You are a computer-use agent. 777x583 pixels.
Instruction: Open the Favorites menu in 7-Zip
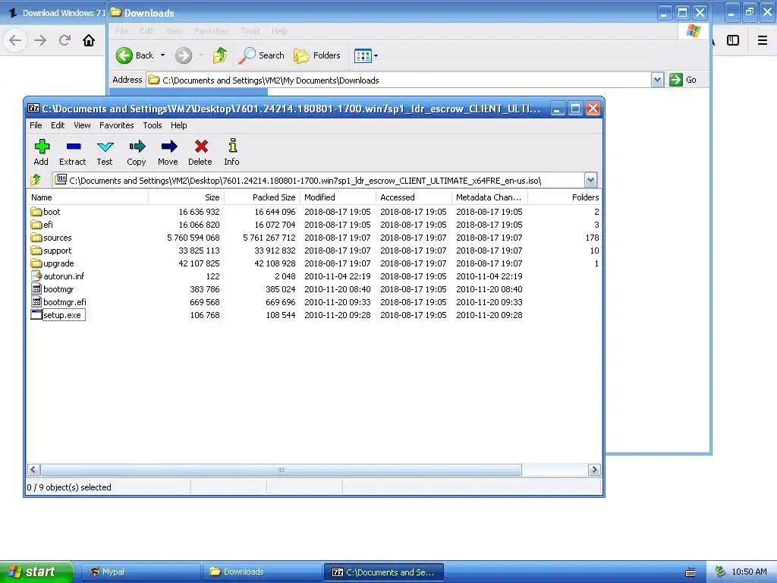[x=116, y=125]
